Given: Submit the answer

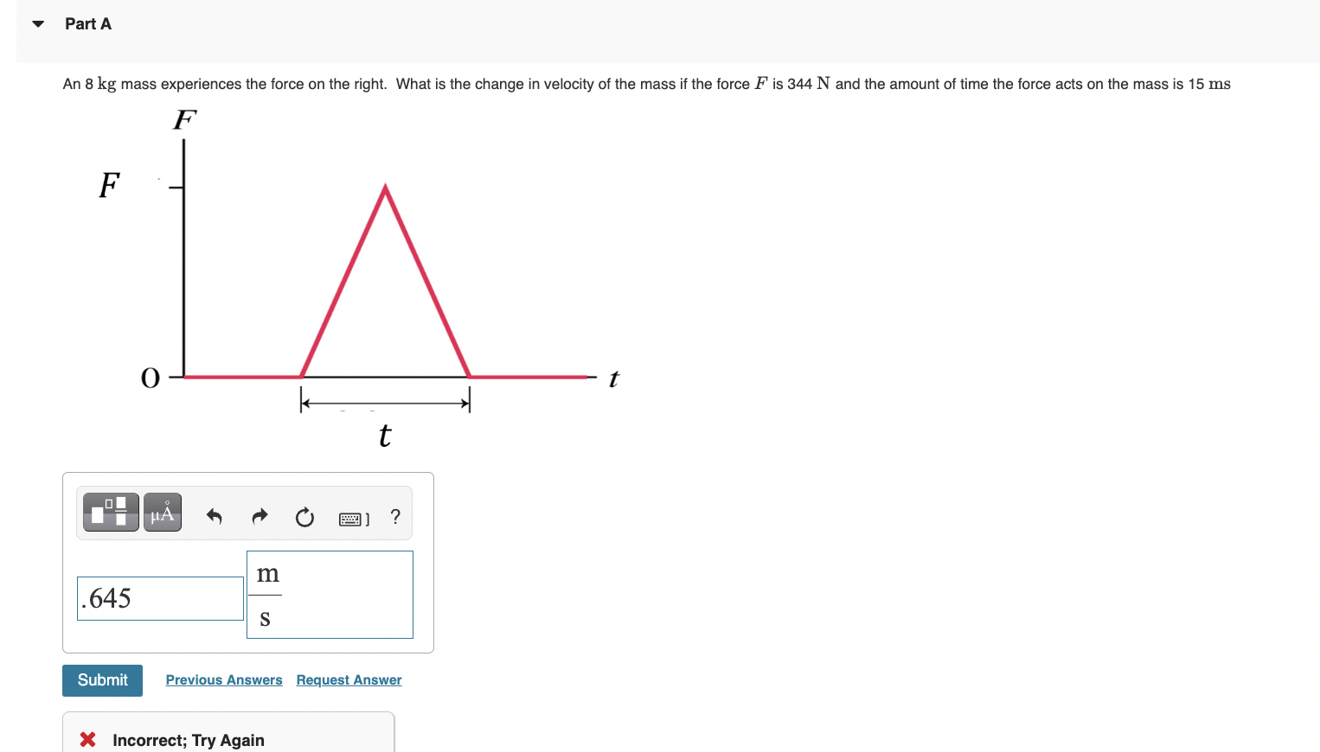Looking at the screenshot, I should (x=102, y=680).
